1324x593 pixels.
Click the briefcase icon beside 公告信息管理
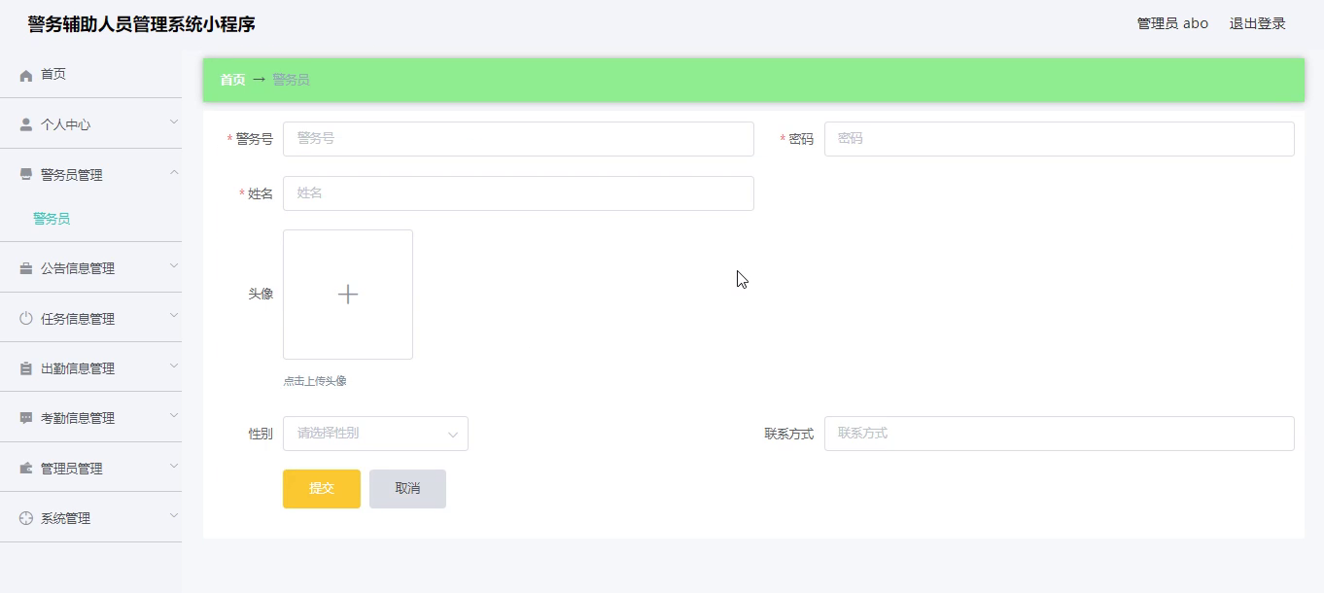(26, 268)
